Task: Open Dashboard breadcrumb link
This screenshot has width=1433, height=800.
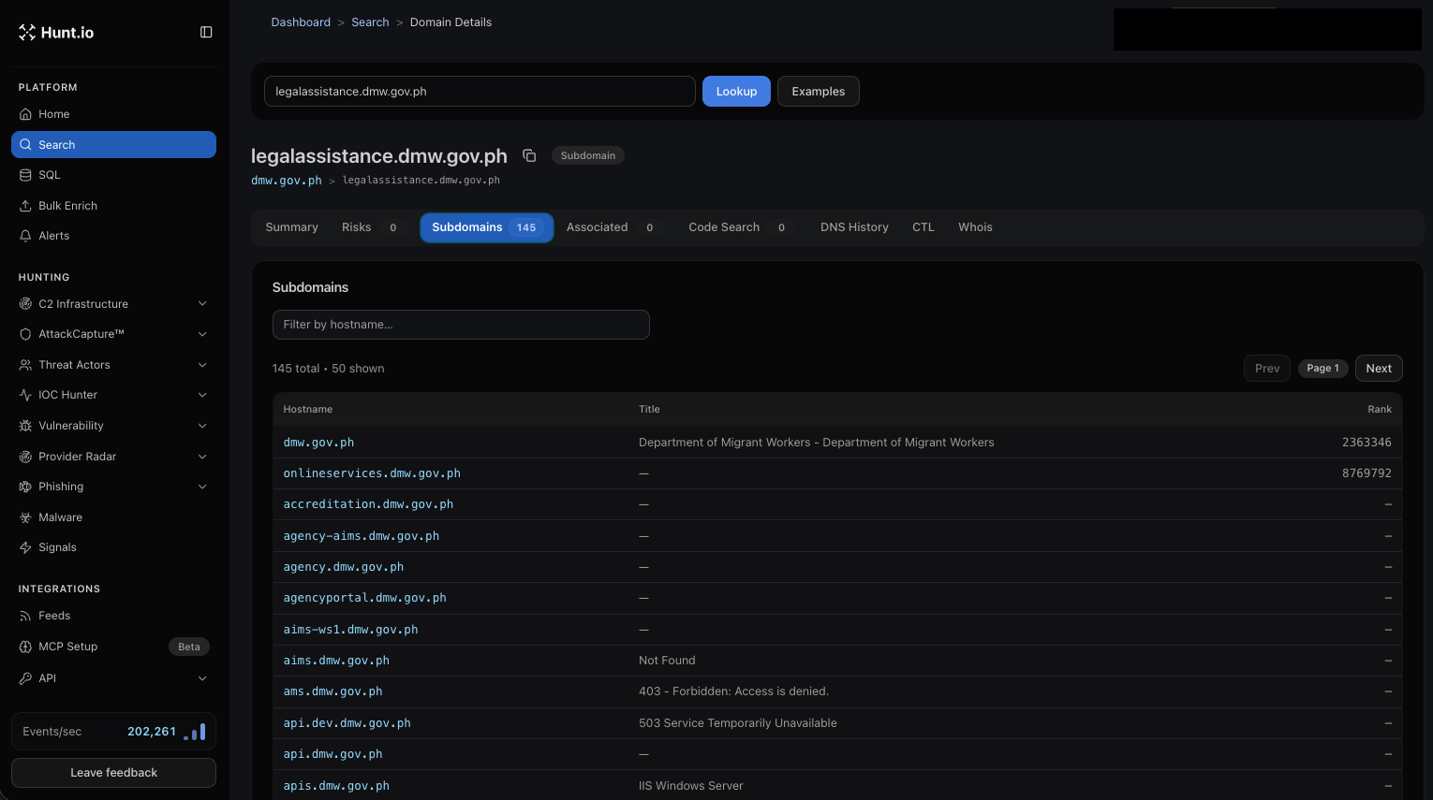Action: click(301, 22)
